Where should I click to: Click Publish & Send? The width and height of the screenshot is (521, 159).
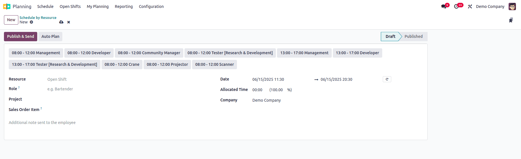click(21, 36)
